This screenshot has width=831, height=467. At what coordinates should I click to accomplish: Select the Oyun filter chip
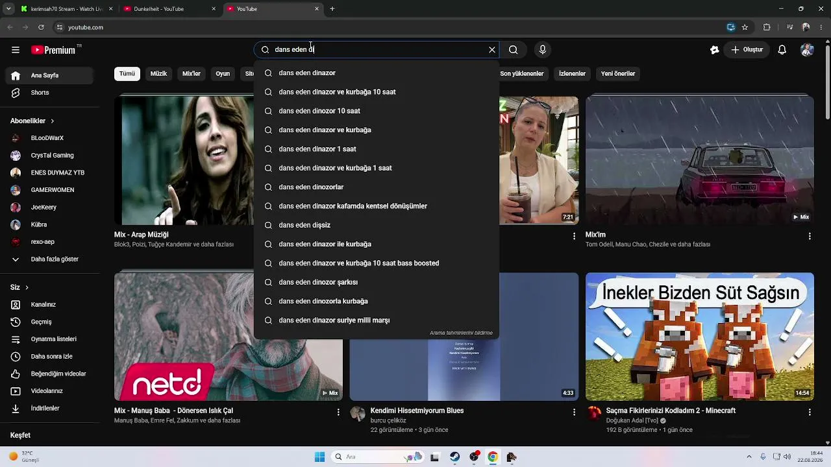pyautogui.click(x=223, y=74)
